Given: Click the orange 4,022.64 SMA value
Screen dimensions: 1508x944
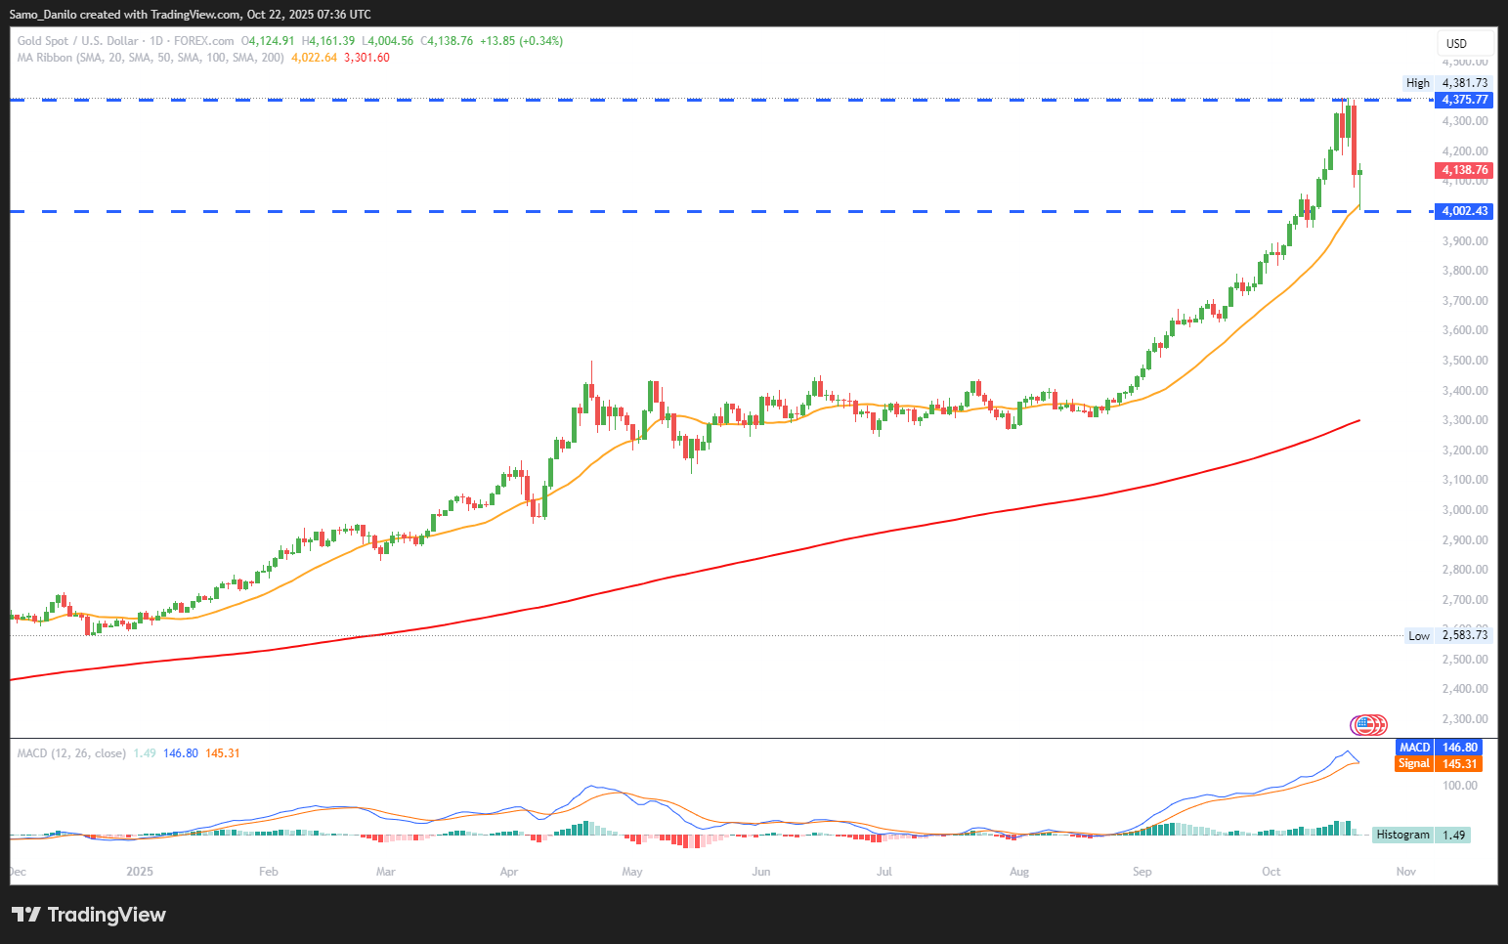Looking at the screenshot, I should [x=314, y=58].
